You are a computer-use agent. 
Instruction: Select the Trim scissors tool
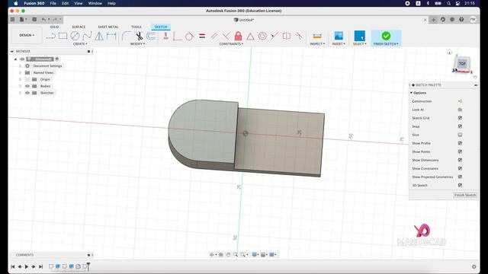(x=139, y=36)
